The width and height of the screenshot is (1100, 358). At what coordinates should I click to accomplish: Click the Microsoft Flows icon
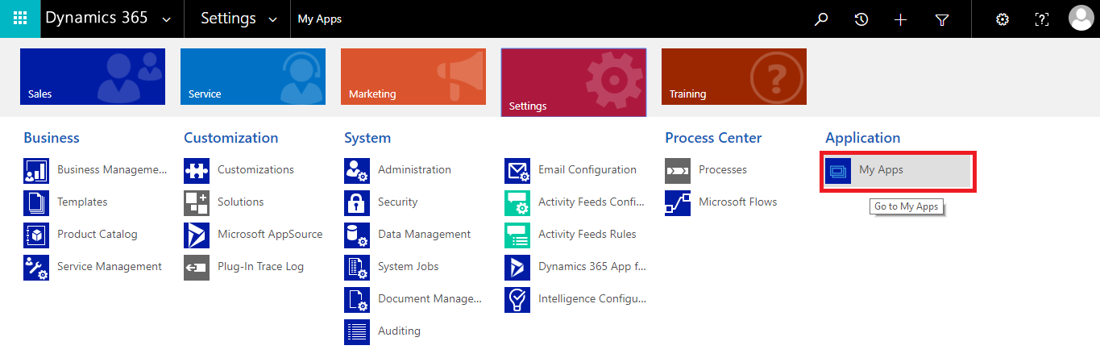click(678, 202)
